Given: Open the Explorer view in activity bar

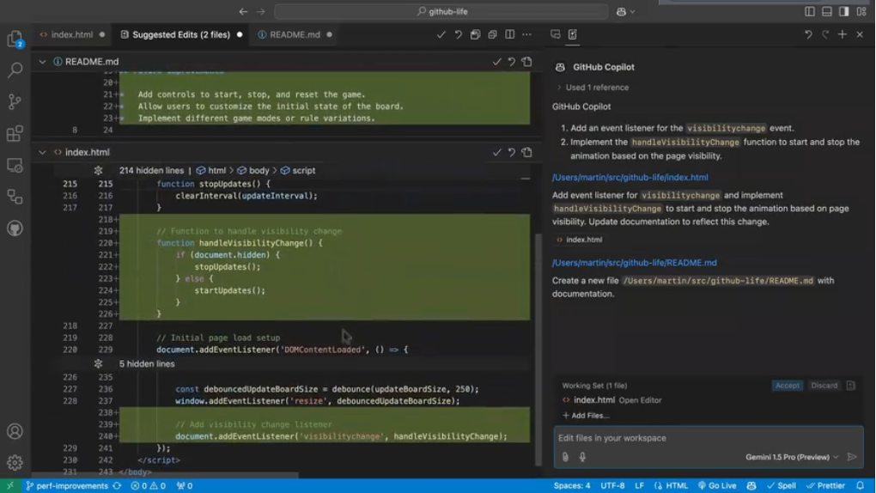Looking at the screenshot, I should tap(15, 39).
